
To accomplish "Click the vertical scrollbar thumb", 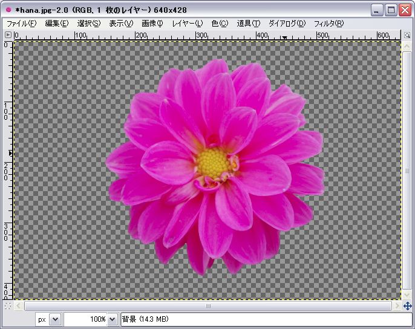I will pos(407,171).
